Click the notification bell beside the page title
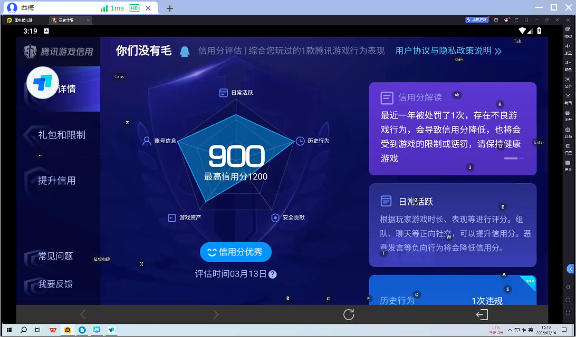Screen dimensions: 576x337 [x=184, y=51]
